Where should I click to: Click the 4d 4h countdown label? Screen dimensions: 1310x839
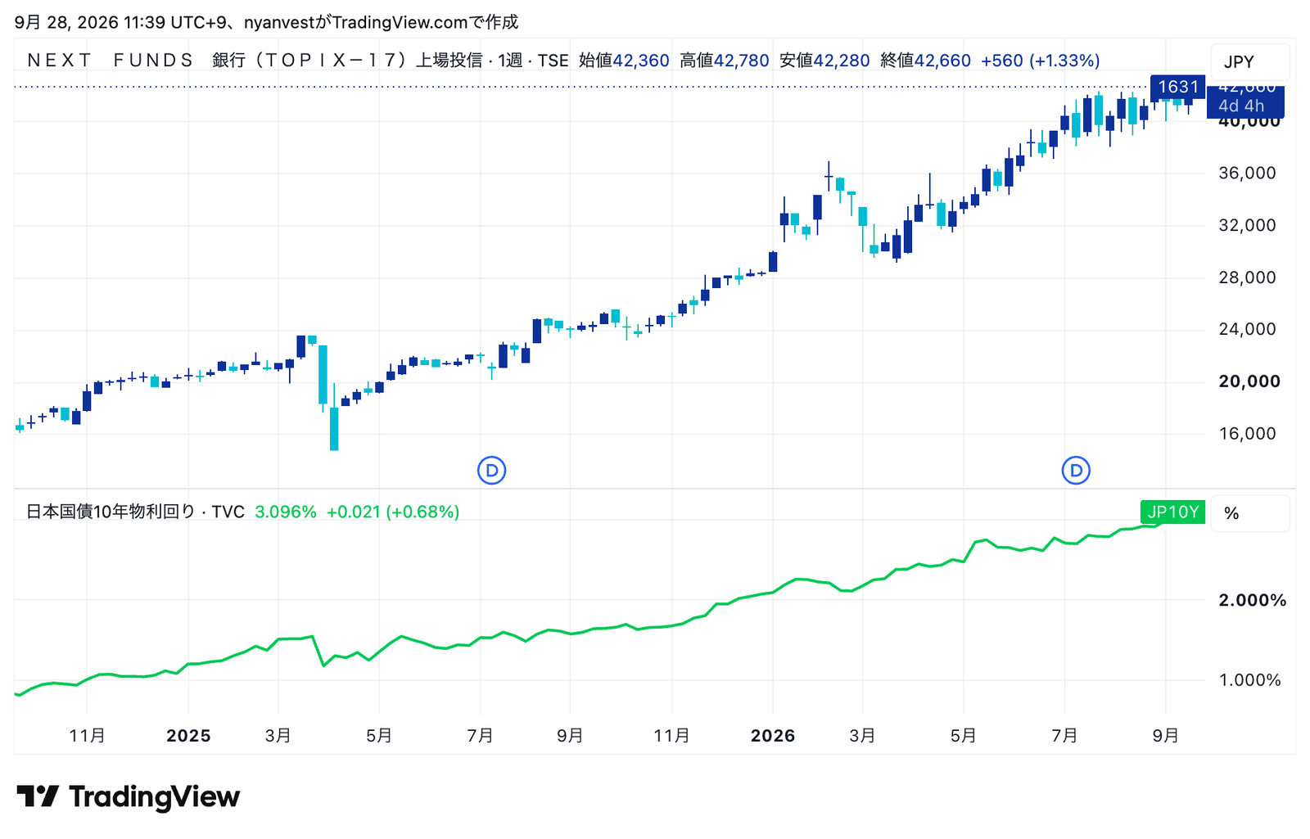(1241, 106)
